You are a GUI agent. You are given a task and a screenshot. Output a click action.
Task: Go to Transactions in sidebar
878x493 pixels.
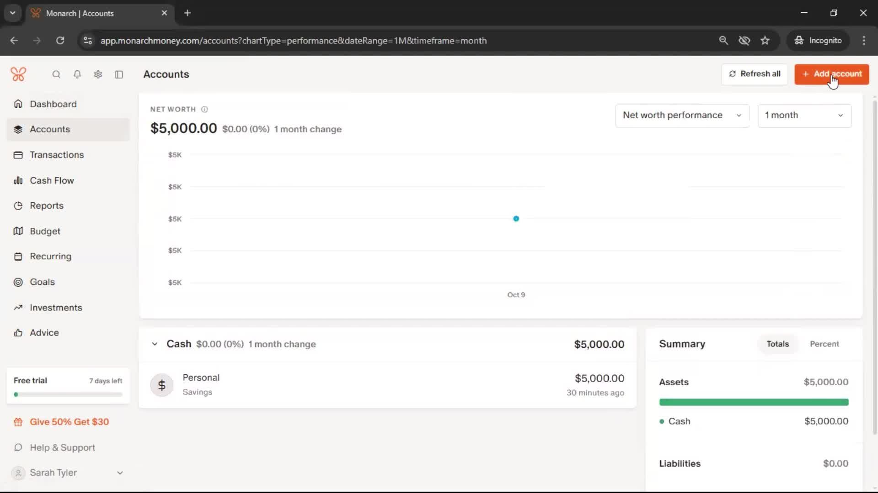[57, 155]
